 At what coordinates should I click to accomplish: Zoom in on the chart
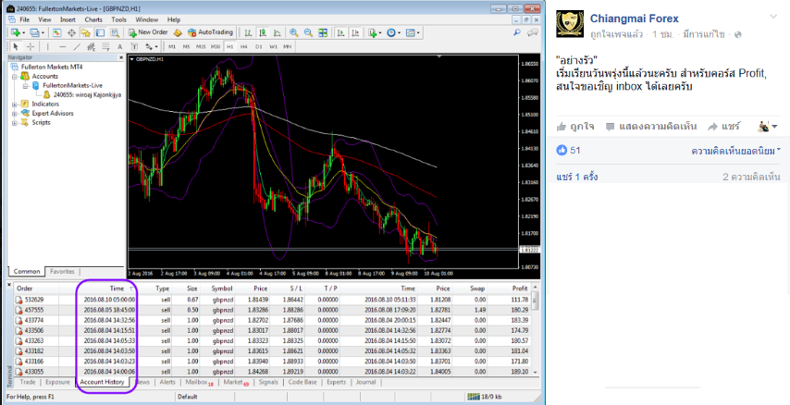pyautogui.click(x=294, y=32)
